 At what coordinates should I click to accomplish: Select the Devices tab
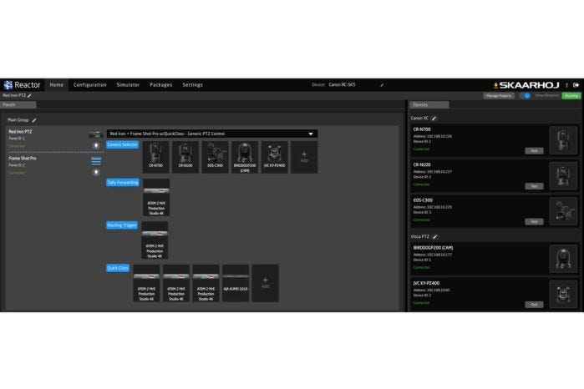[x=429, y=105]
